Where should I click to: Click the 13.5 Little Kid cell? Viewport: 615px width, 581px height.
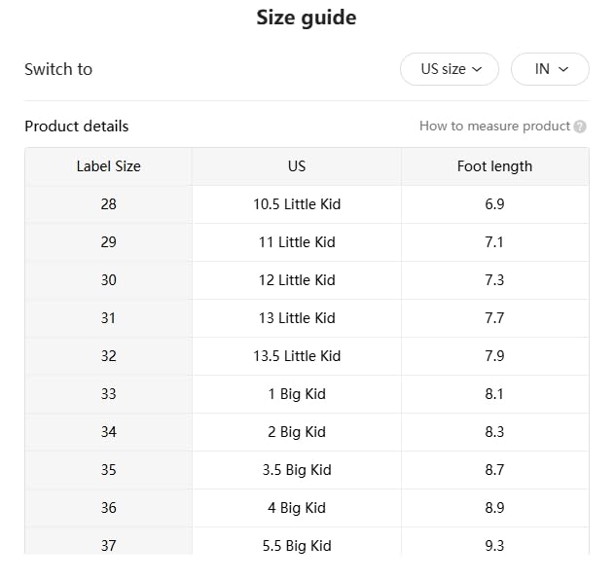(297, 356)
